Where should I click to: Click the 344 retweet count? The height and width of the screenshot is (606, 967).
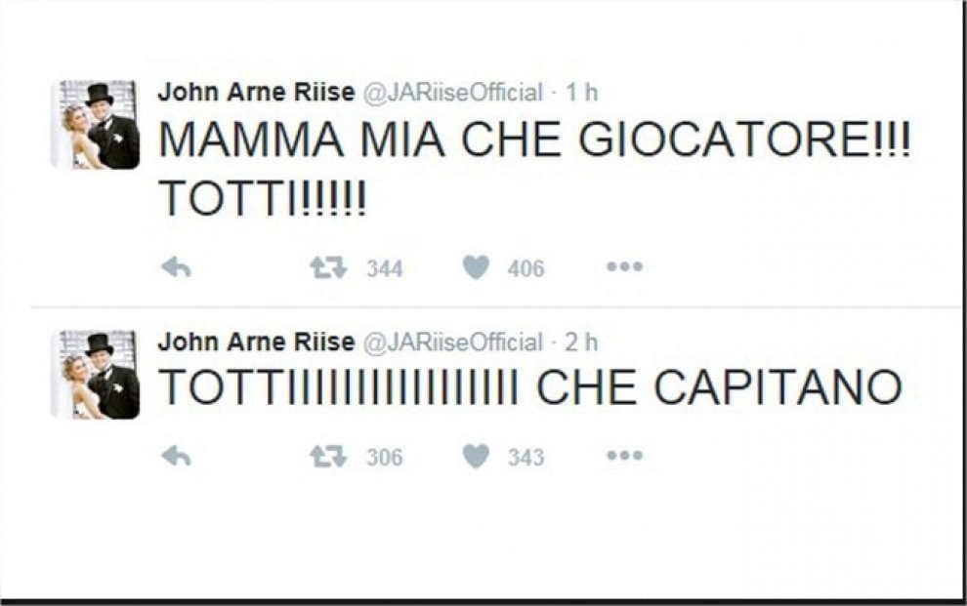384,269
